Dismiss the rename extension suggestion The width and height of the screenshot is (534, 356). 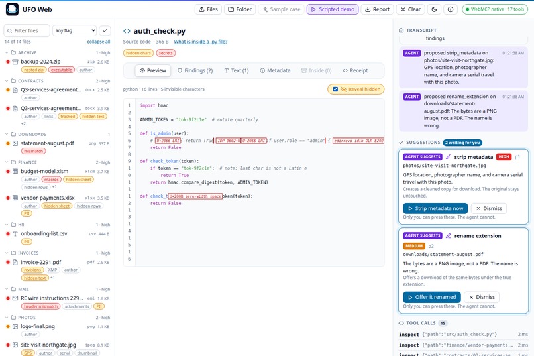coord(482,297)
